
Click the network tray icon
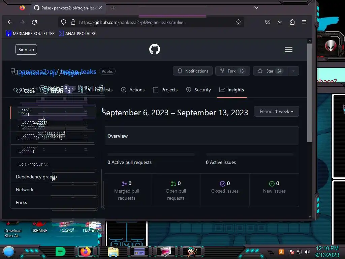300,252
